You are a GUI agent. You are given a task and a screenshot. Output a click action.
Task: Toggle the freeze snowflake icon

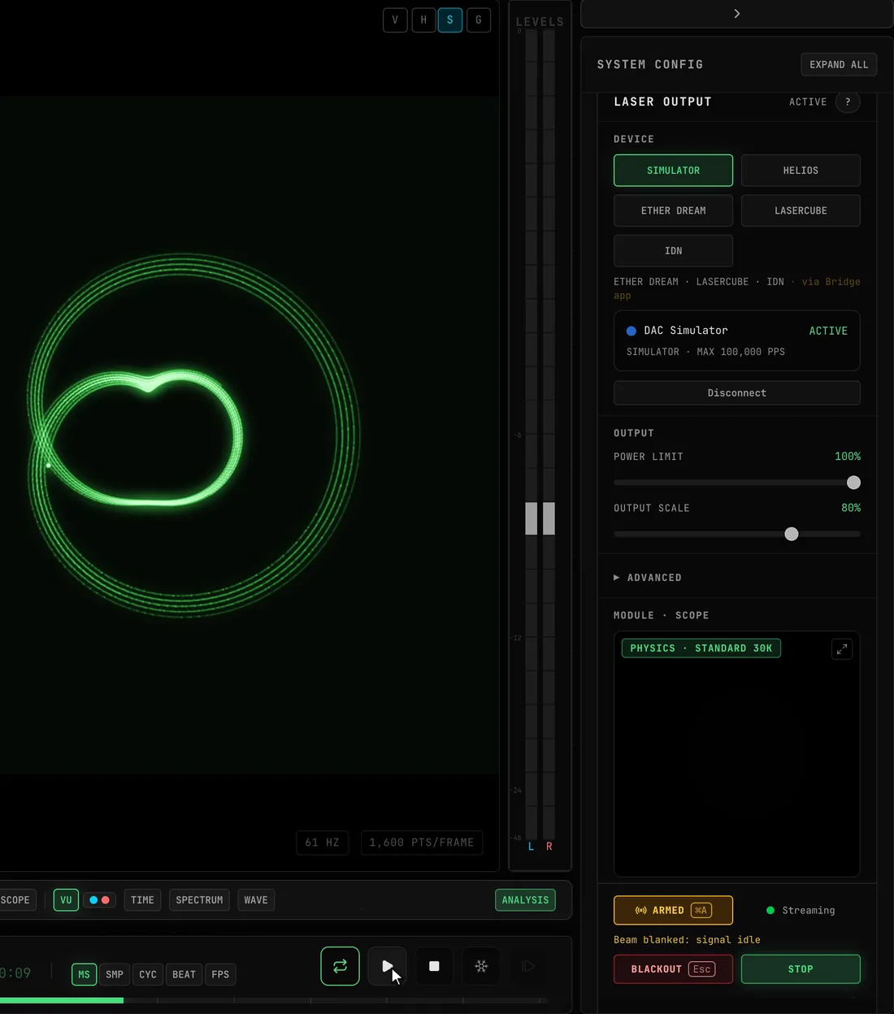pyautogui.click(x=481, y=966)
